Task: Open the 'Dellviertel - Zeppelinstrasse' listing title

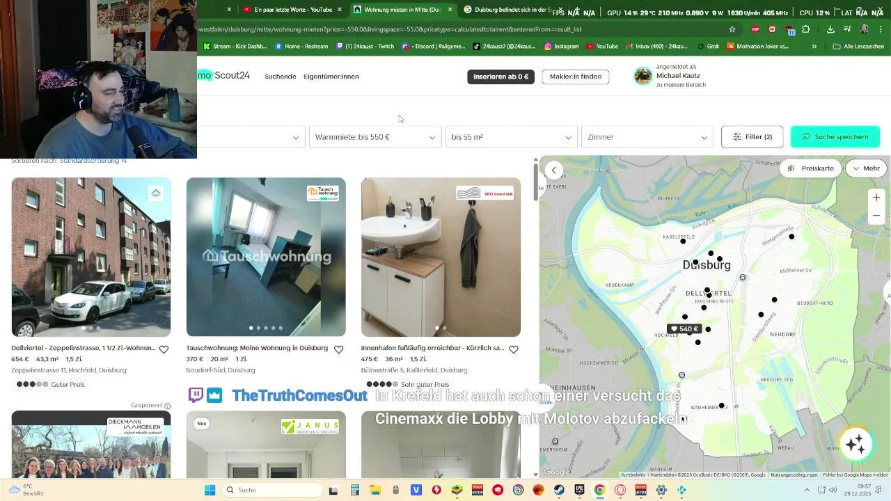Action: tap(84, 348)
